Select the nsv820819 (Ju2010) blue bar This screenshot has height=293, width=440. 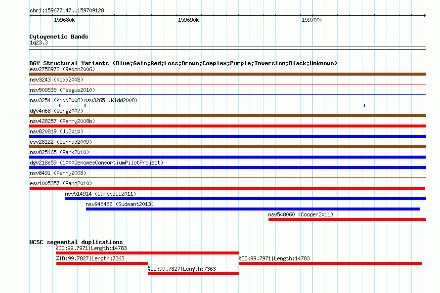pos(227,136)
